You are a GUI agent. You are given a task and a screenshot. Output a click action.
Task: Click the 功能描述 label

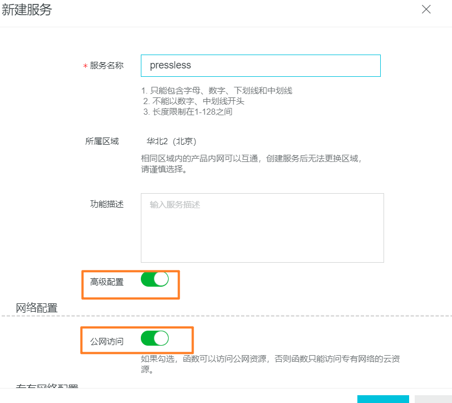click(107, 204)
